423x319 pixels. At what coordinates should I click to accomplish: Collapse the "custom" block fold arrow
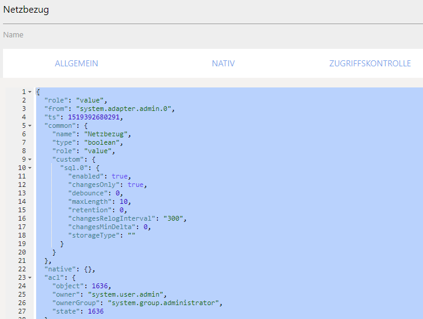coord(30,159)
